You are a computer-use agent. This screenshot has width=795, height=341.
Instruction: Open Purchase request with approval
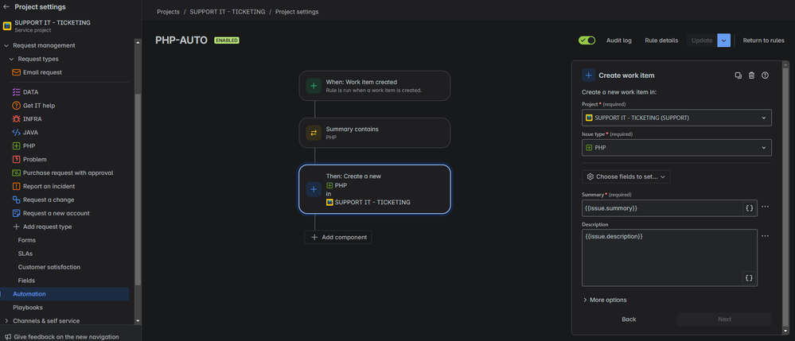coord(68,172)
